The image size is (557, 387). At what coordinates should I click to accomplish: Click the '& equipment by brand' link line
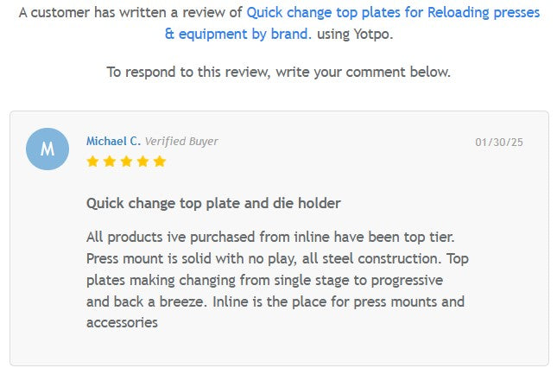236,35
